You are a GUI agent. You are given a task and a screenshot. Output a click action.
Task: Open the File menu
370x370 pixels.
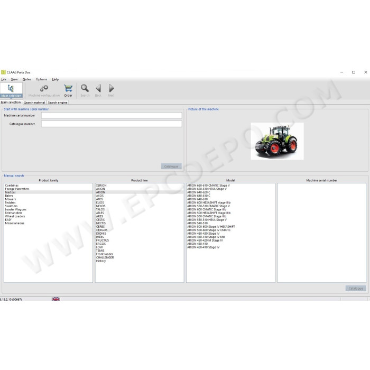click(x=4, y=79)
